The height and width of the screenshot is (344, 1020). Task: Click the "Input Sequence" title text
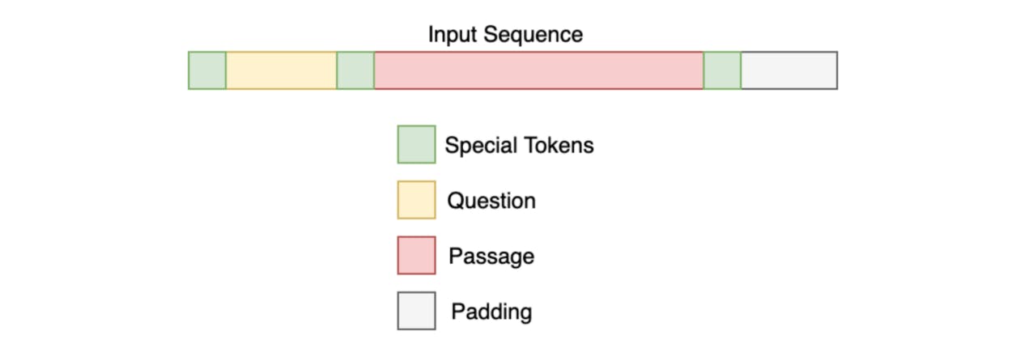point(505,35)
